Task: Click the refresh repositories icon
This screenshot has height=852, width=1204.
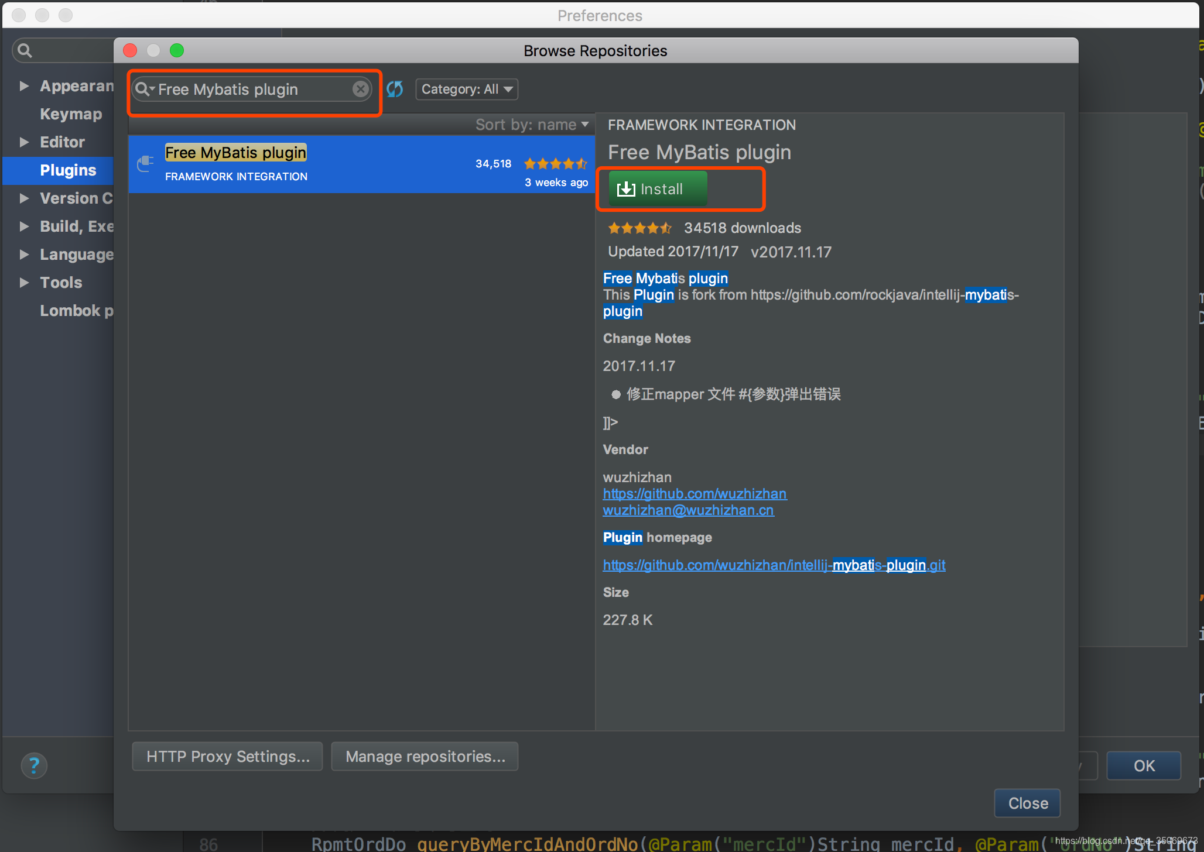Action: [x=395, y=89]
